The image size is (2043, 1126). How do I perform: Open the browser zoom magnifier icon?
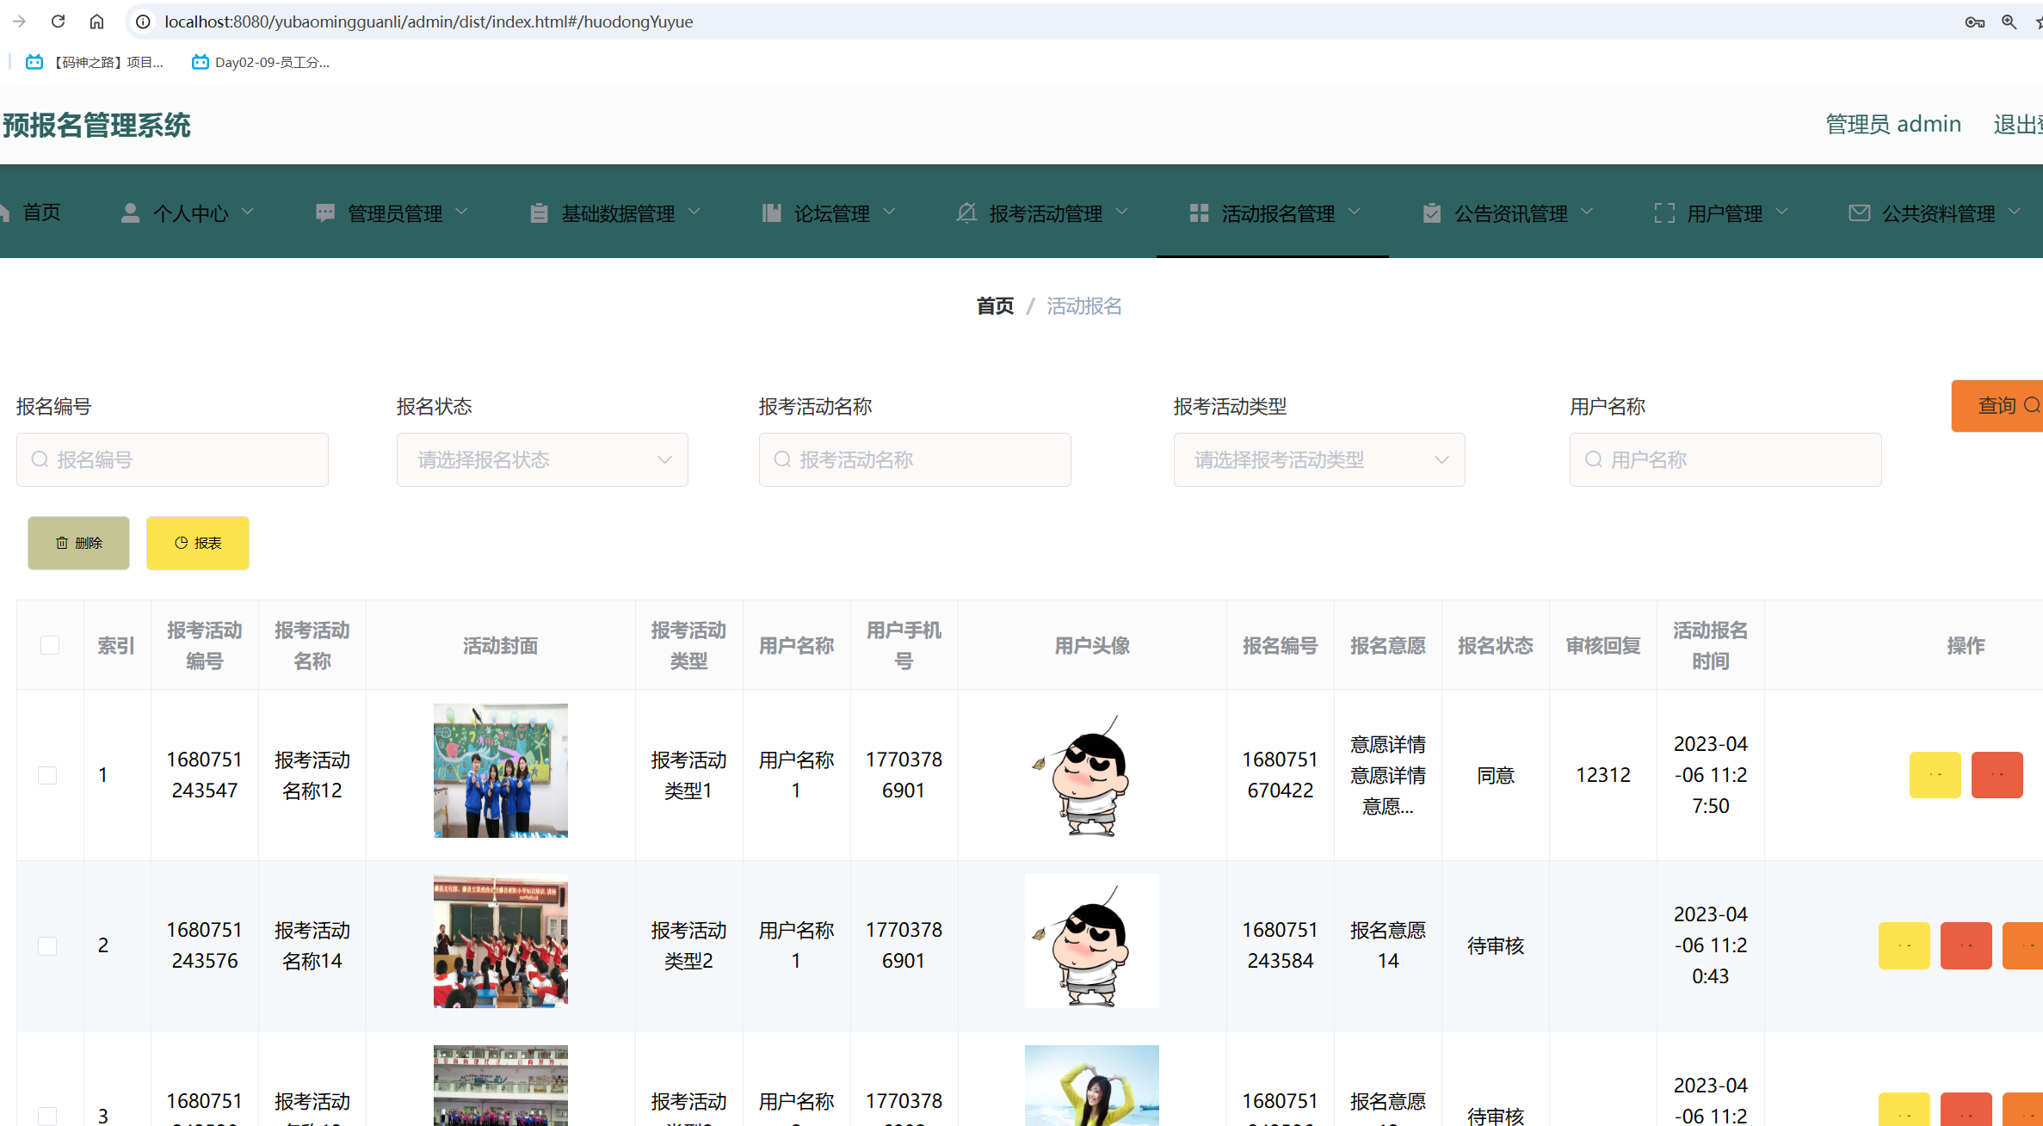pyautogui.click(x=2009, y=22)
